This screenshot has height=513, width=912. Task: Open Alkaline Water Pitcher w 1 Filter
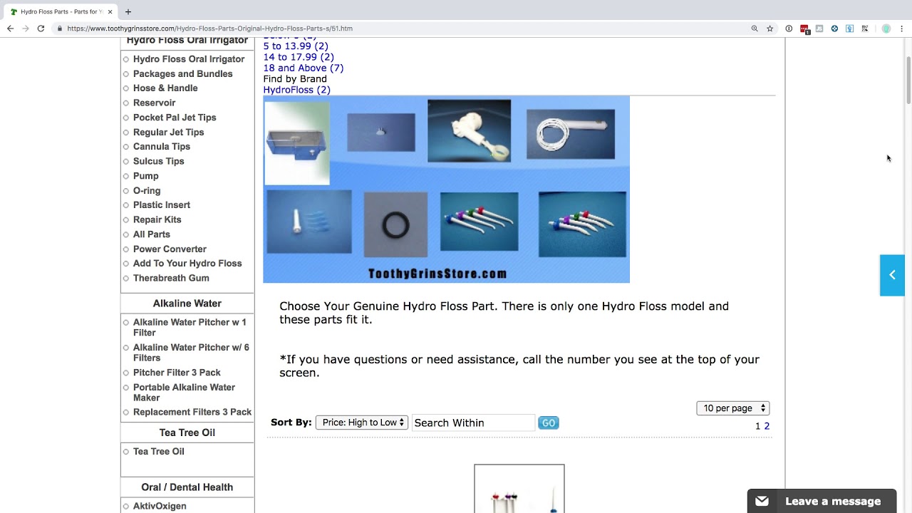pyautogui.click(x=190, y=327)
